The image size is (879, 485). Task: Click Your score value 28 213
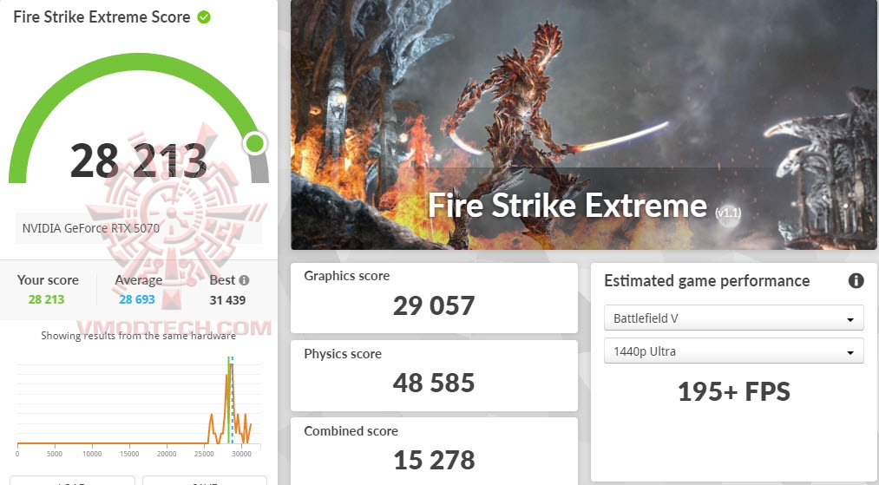coord(47,299)
